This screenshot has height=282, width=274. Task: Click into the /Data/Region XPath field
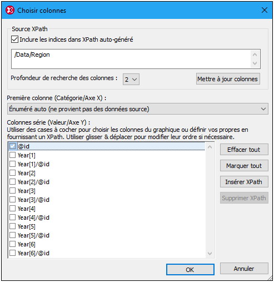(x=132, y=59)
